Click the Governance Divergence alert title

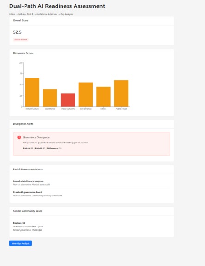pos(36,137)
